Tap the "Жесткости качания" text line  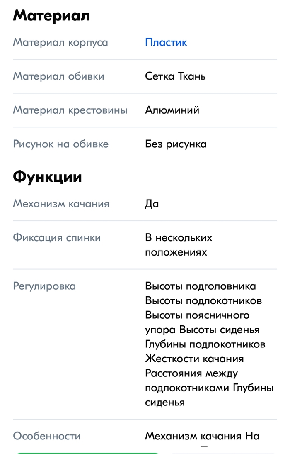click(x=194, y=359)
